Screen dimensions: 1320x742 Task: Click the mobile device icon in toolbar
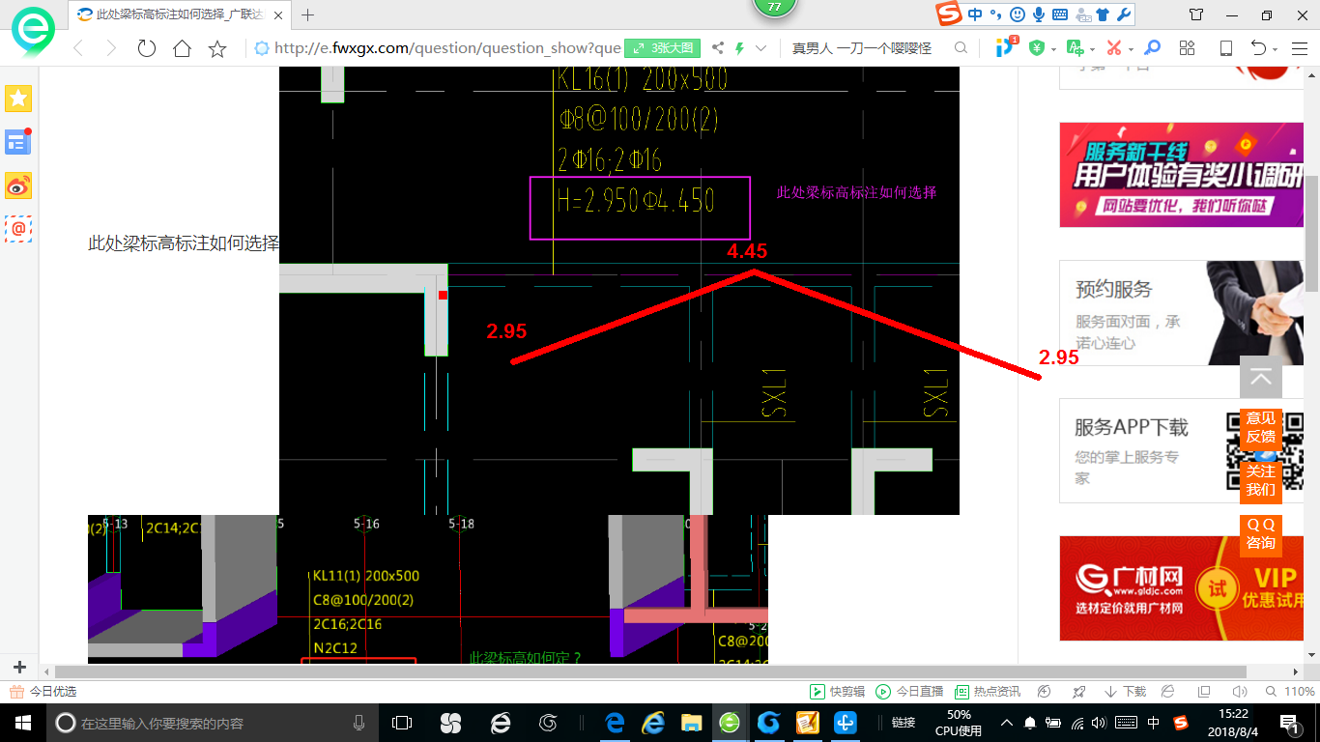click(x=1225, y=48)
